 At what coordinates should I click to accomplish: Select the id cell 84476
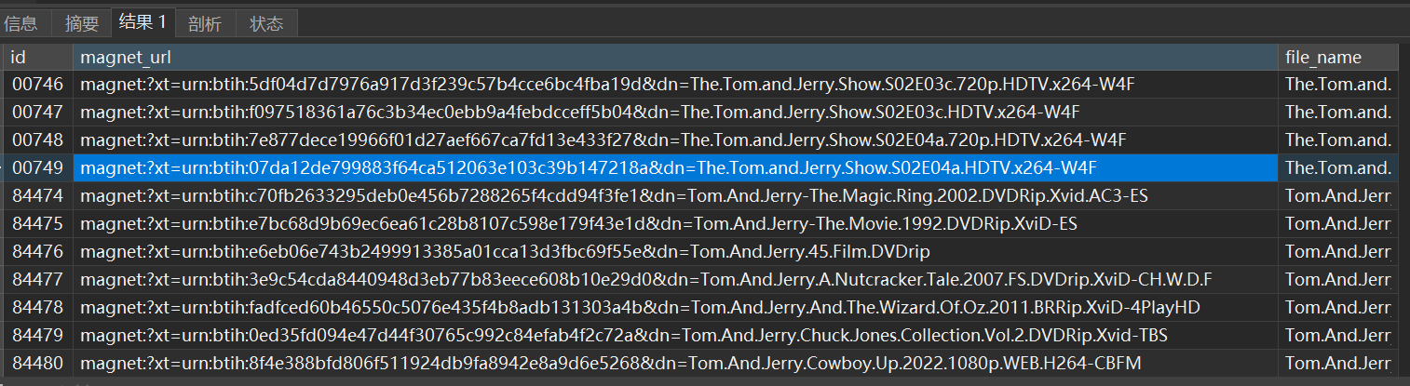pos(37,252)
